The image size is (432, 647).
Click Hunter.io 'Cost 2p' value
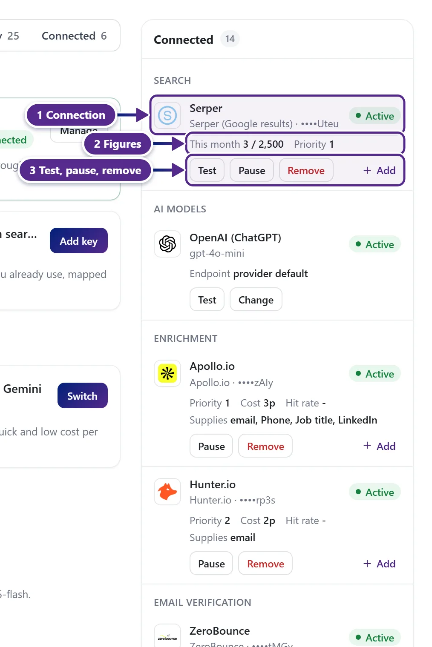tap(258, 521)
